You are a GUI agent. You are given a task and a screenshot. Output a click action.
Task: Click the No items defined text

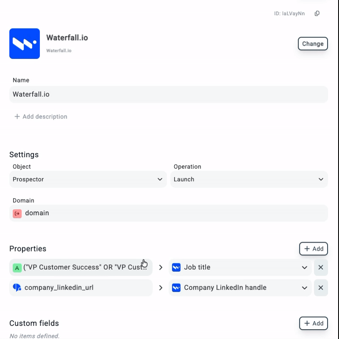tap(34, 336)
